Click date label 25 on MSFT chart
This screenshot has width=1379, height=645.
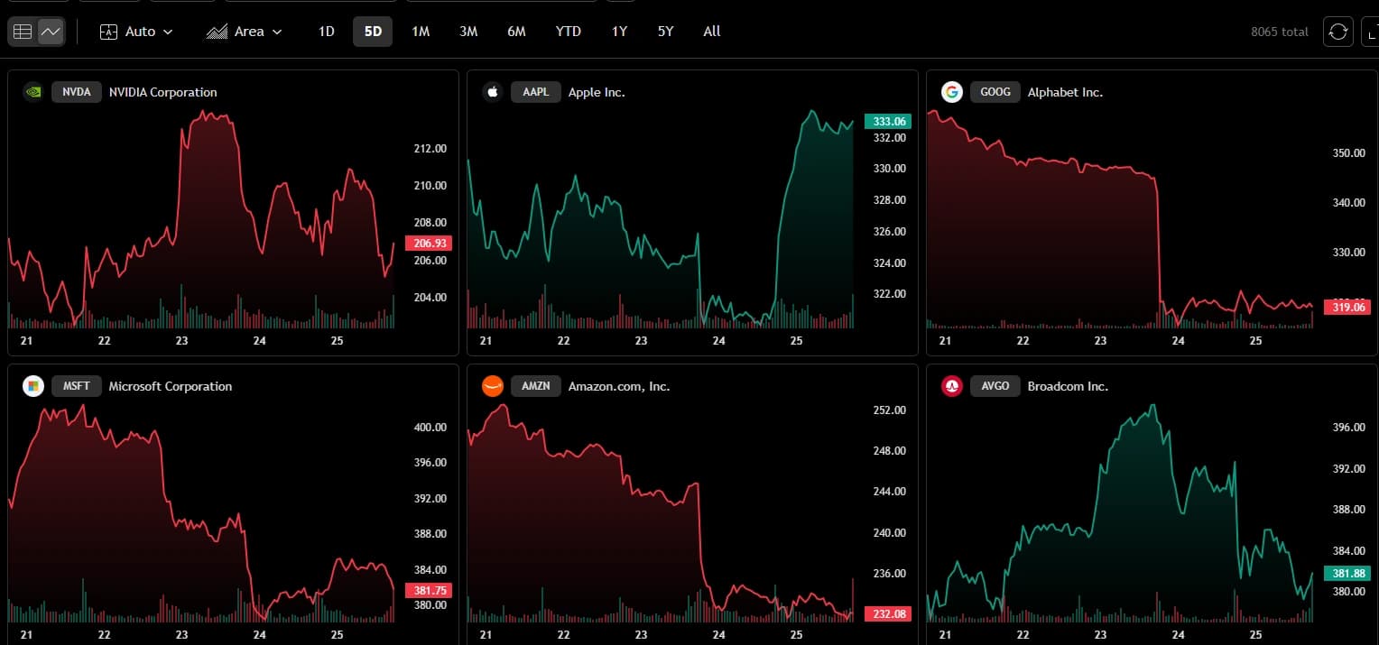(338, 635)
